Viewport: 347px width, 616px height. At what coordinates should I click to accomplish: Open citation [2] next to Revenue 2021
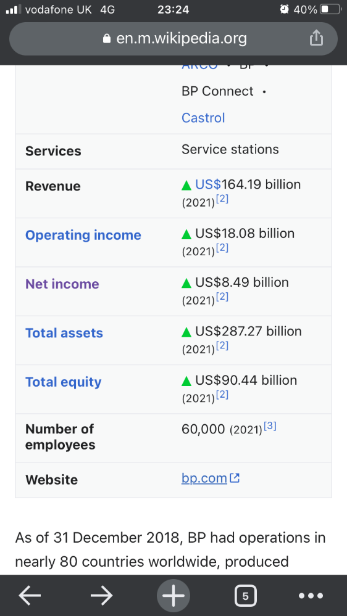222,199
